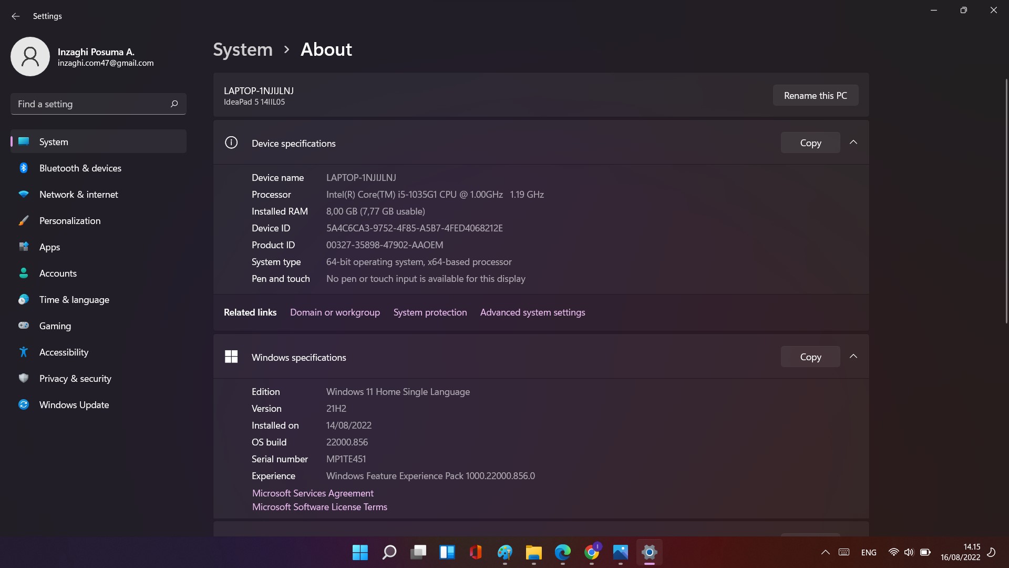Copy the Device specifications
1009x568 pixels.
810,143
